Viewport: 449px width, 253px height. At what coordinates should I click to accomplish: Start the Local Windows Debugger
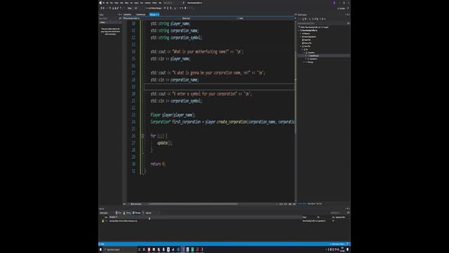(x=154, y=8)
